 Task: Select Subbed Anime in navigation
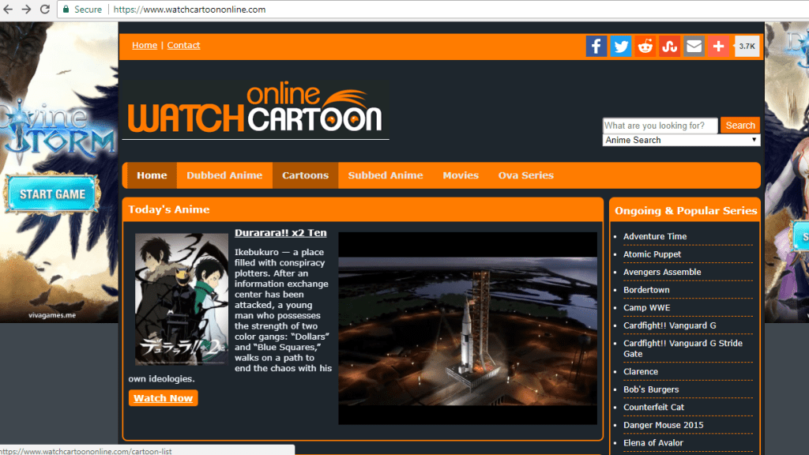(386, 175)
